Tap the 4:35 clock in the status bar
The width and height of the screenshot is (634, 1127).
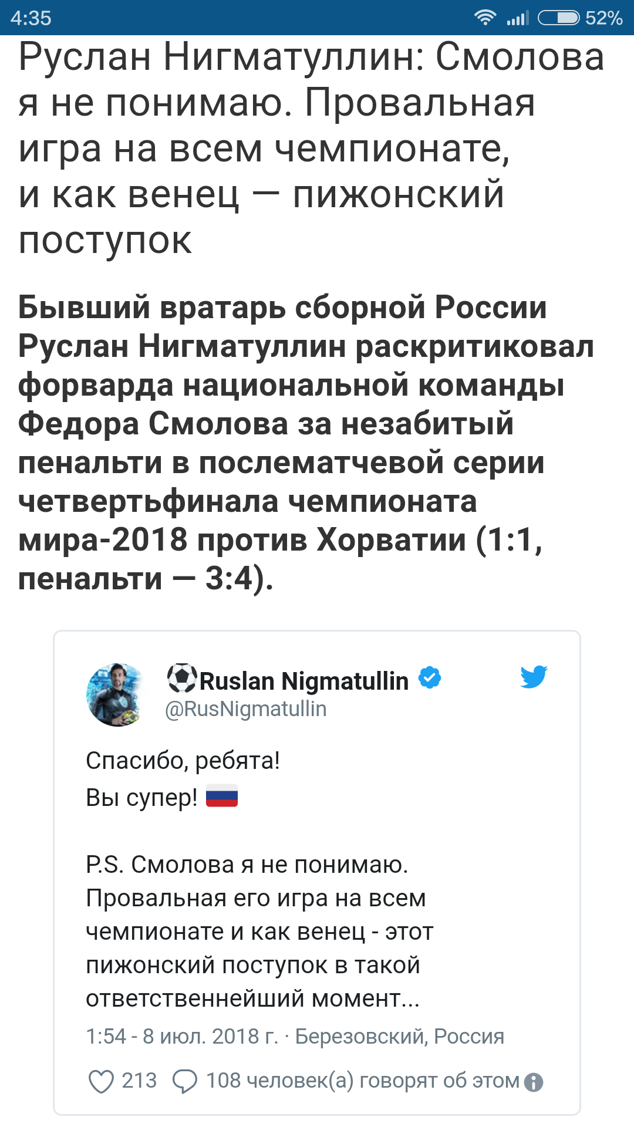click(31, 18)
